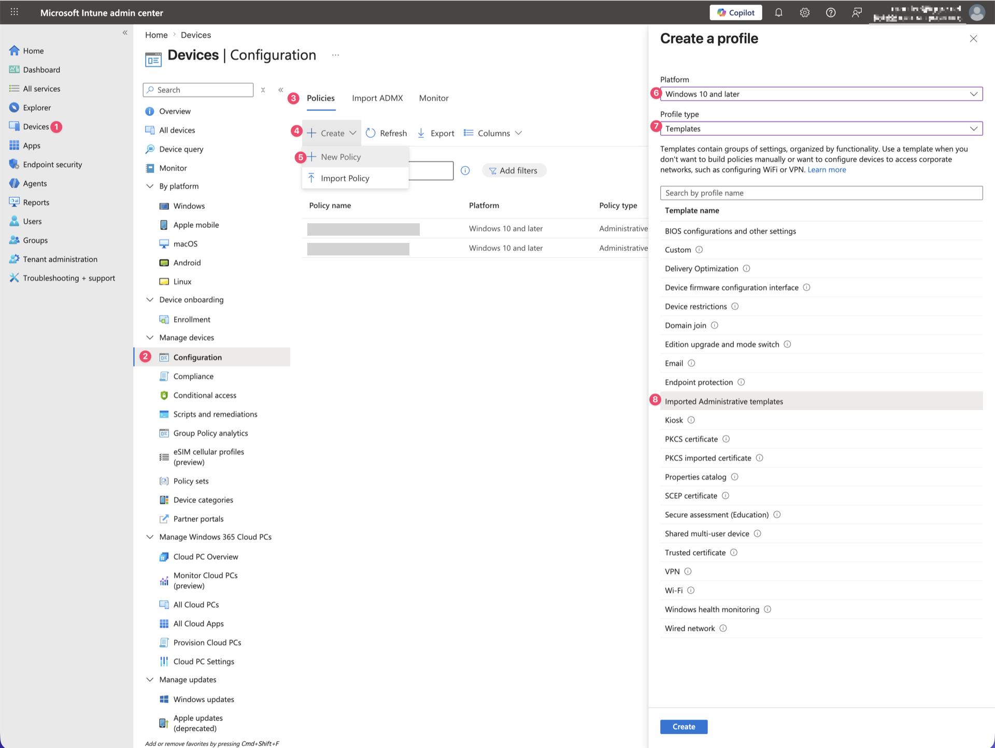The width and height of the screenshot is (995, 748).
Task: Click the Monitor Cloud PCs chart icon
Action: tap(164, 581)
